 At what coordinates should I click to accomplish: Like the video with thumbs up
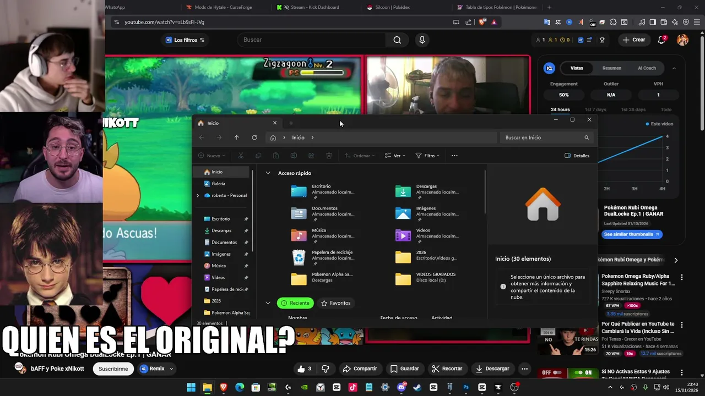coord(305,369)
